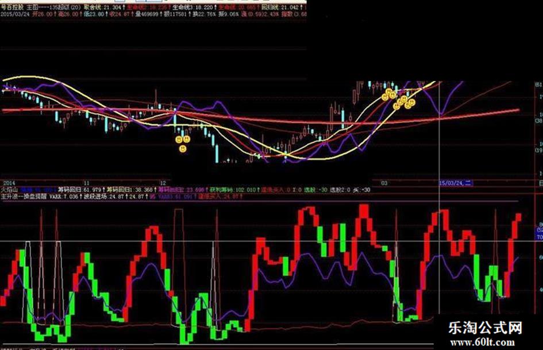
Task: Click the 振9.06% amplitude value
Action: click(230, 14)
